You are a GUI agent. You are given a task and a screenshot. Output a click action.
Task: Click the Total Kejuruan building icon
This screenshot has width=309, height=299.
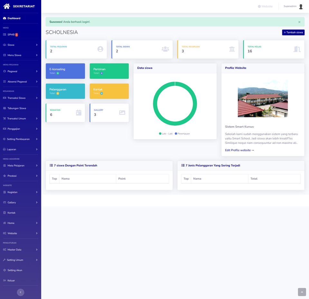pyautogui.click(x=231, y=49)
